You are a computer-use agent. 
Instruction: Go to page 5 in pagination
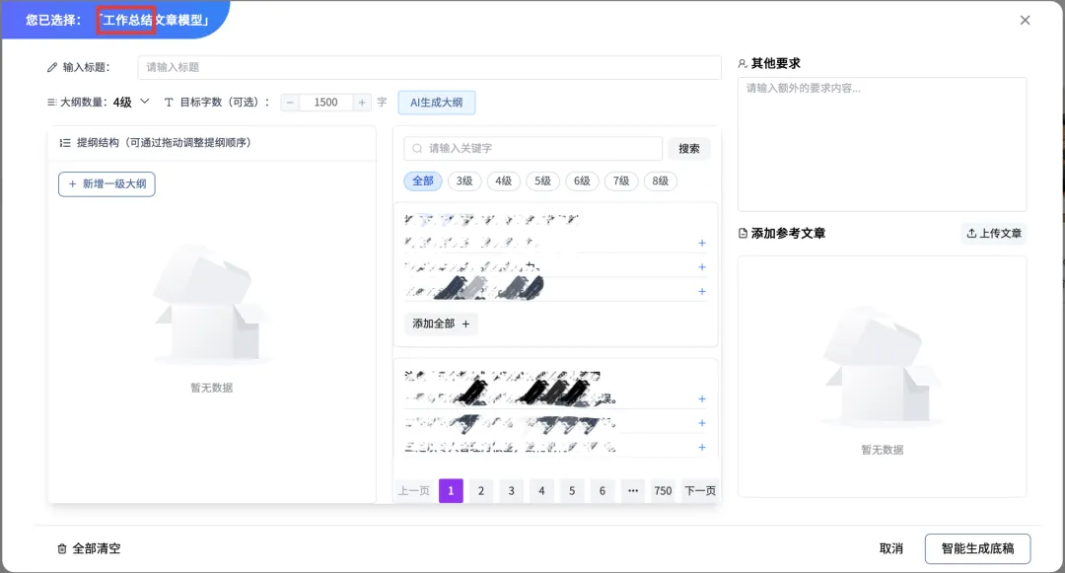point(572,491)
